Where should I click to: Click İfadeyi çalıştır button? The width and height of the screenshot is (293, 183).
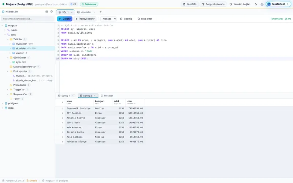pyautogui.click(x=85, y=19)
